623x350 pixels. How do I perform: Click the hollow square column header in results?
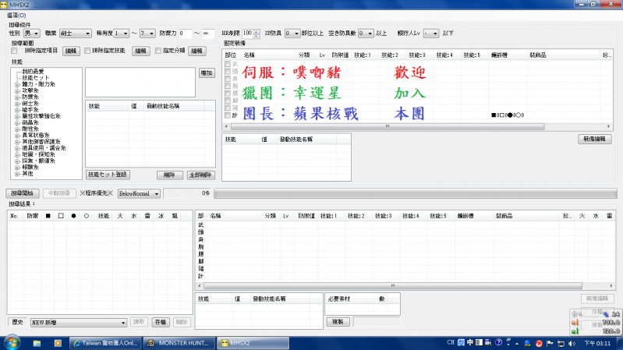click(x=61, y=216)
